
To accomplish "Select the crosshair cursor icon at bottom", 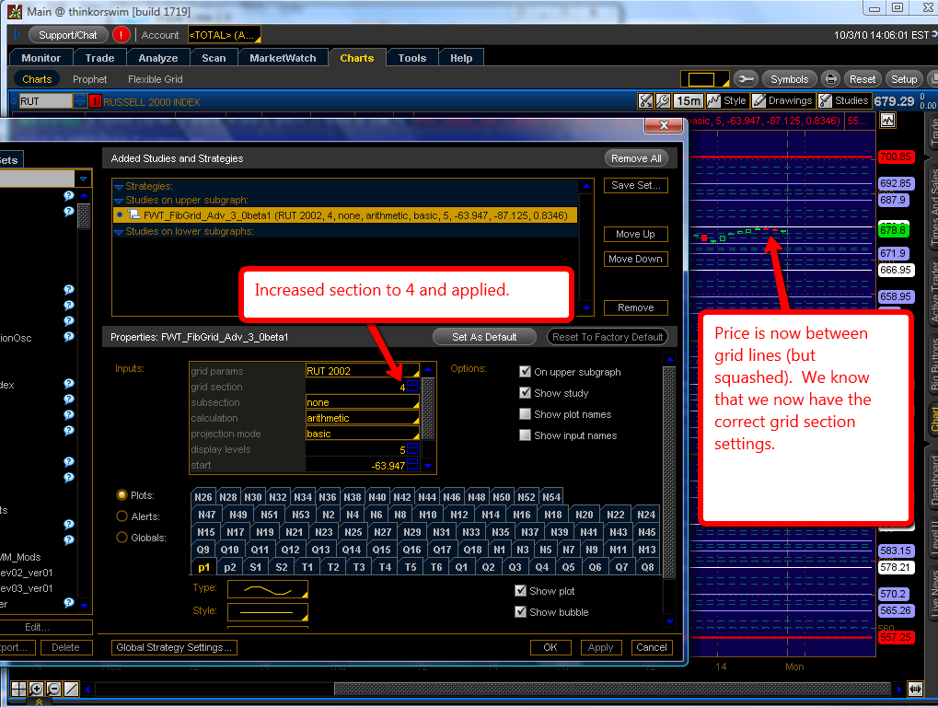I will pos(17,689).
